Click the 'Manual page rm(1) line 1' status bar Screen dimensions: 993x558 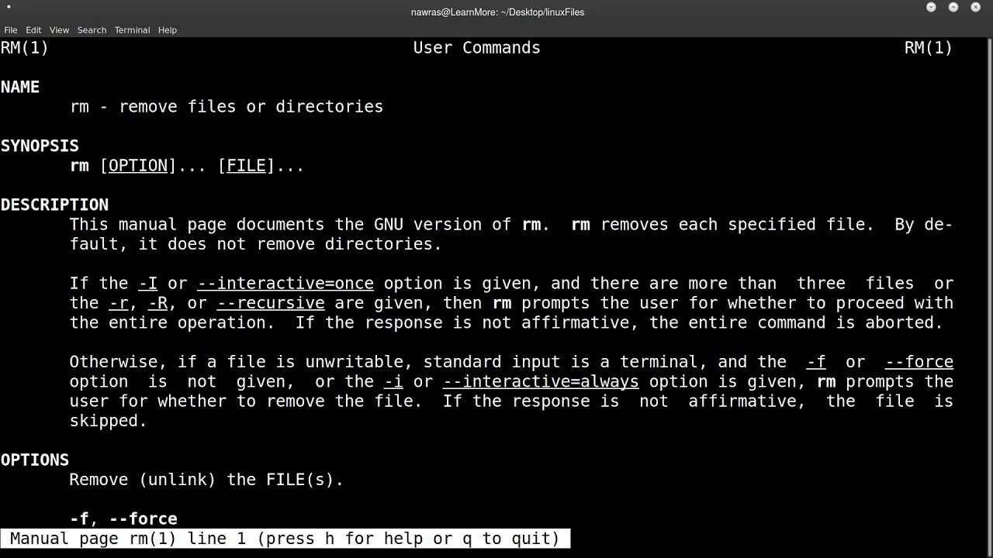pyautogui.click(x=285, y=539)
